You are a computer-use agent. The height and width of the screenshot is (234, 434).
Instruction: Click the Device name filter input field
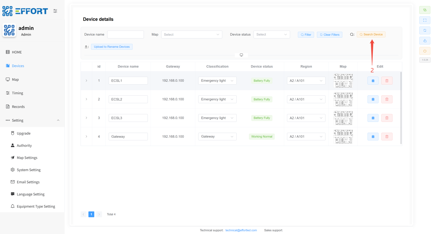click(x=125, y=35)
